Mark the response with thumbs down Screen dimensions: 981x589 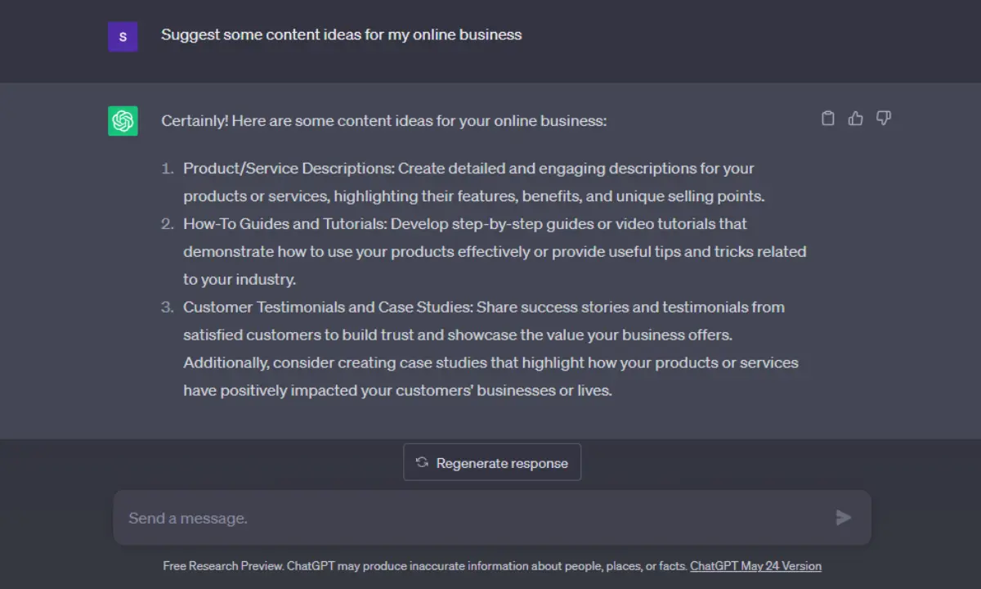click(884, 119)
